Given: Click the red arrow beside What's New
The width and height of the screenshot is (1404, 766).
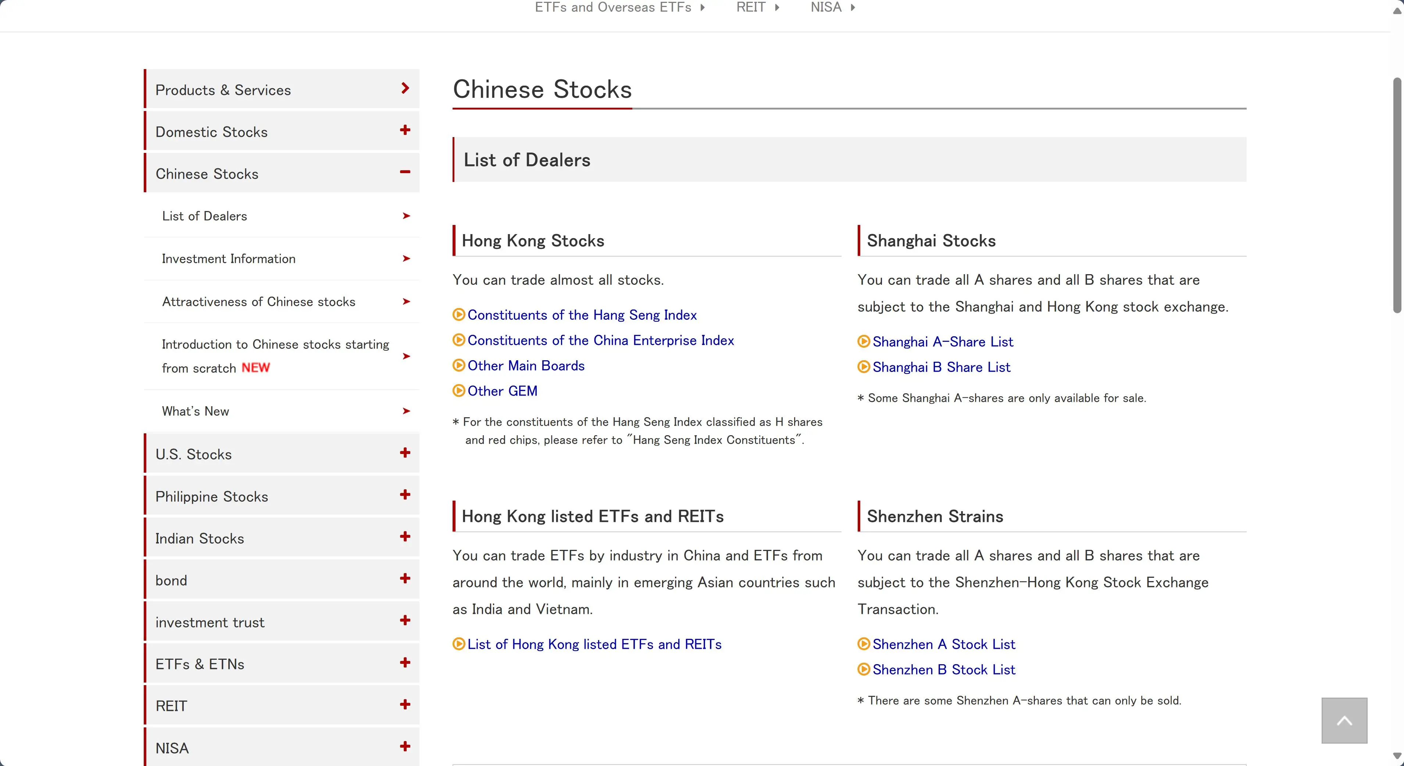Looking at the screenshot, I should coord(406,411).
